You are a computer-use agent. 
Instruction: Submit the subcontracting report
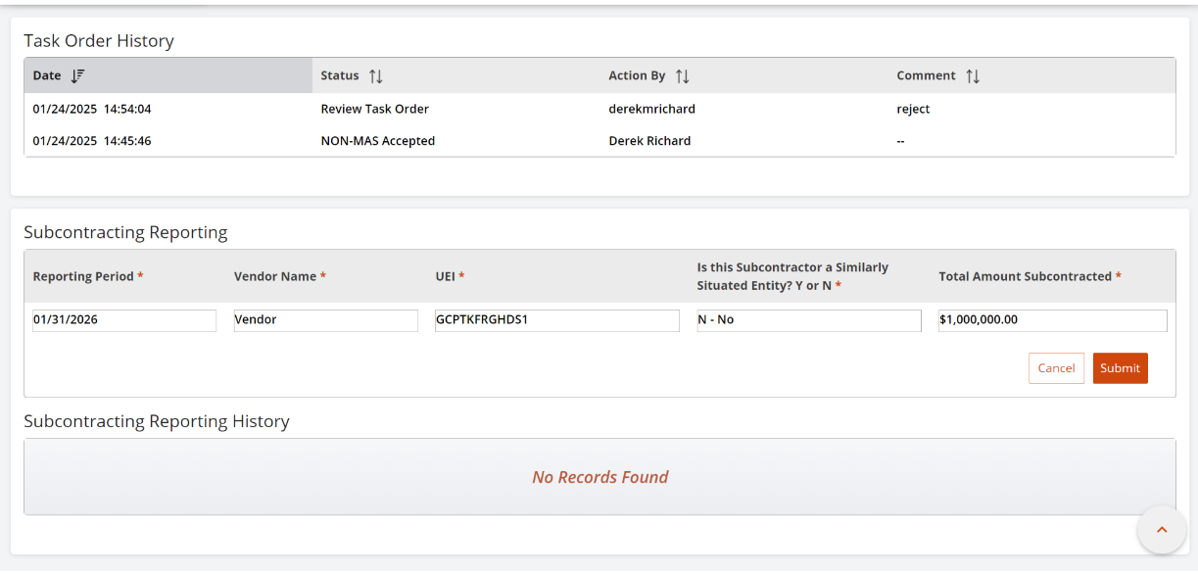pos(1120,367)
